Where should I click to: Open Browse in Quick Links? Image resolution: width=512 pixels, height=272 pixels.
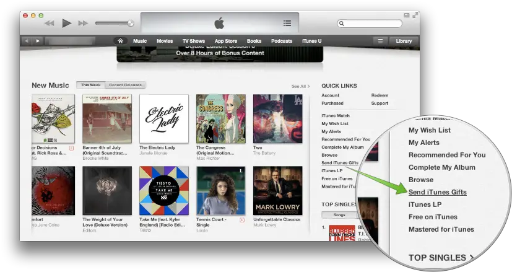click(x=329, y=155)
